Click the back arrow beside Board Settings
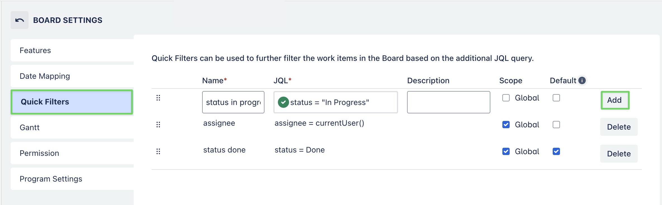 [x=20, y=20]
